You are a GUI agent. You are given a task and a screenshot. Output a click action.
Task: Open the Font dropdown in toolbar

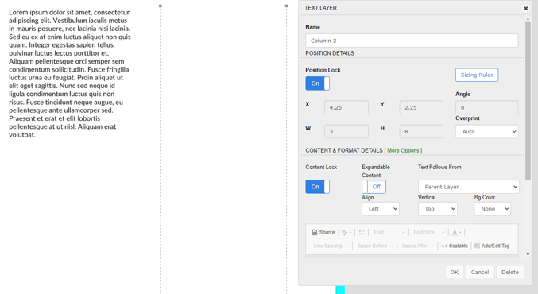pos(389,232)
